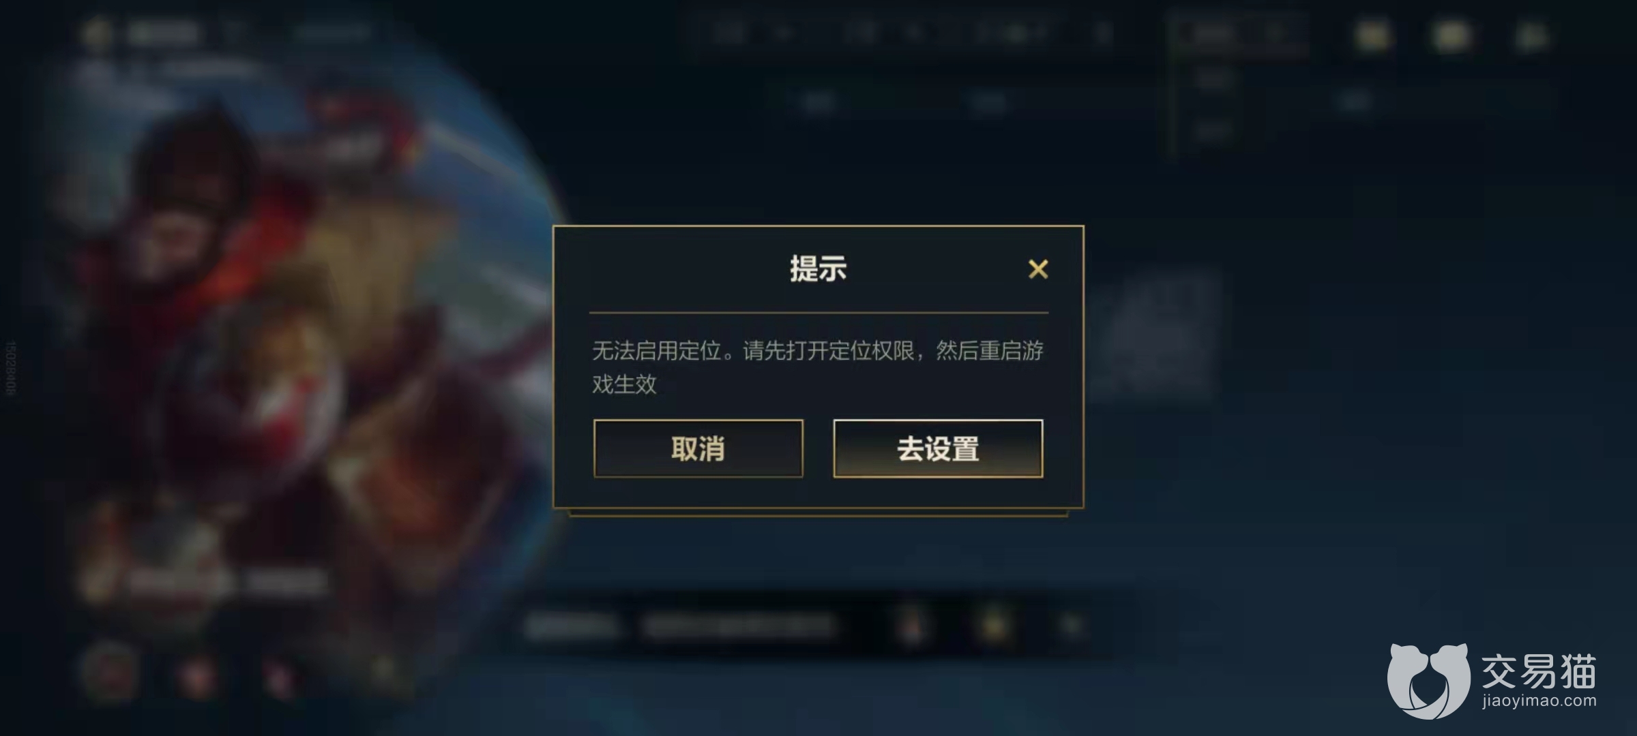Click the 去设置 button
Image resolution: width=1637 pixels, height=736 pixels.
[x=938, y=448]
